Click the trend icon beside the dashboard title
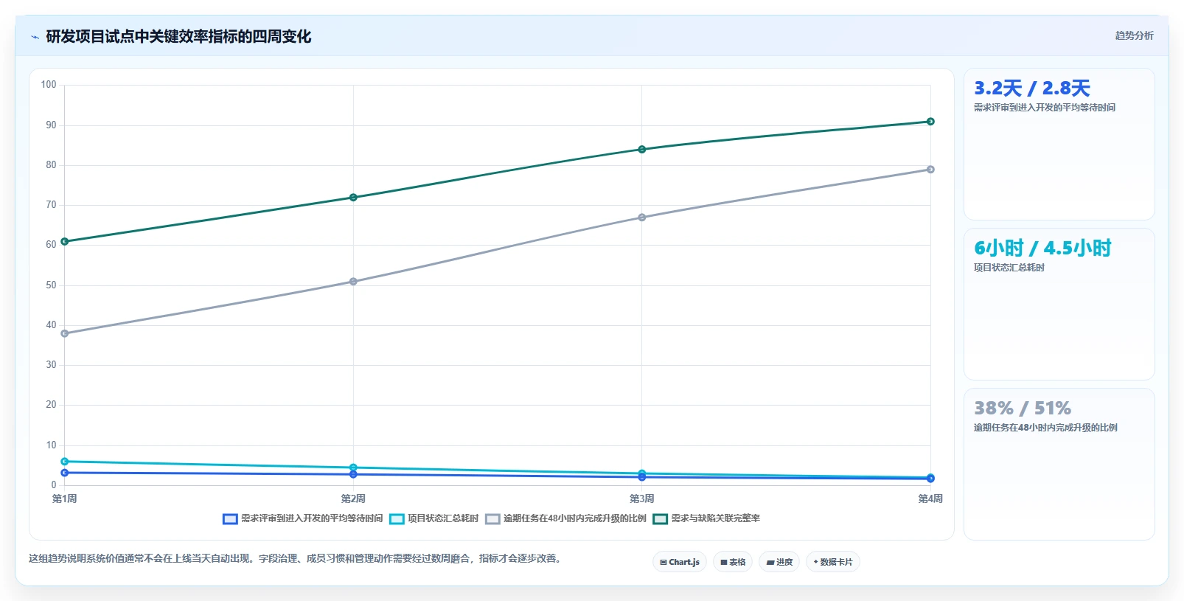Screen dimensions: 1184x601 35,37
